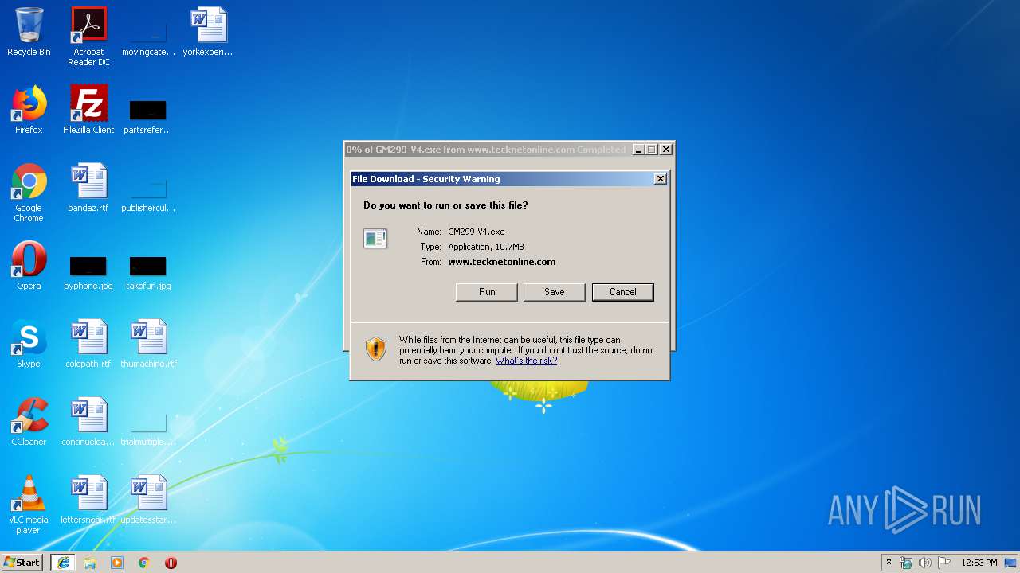Click Opera icon on taskbar
The image size is (1020, 573).
click(x=171, y=563)
